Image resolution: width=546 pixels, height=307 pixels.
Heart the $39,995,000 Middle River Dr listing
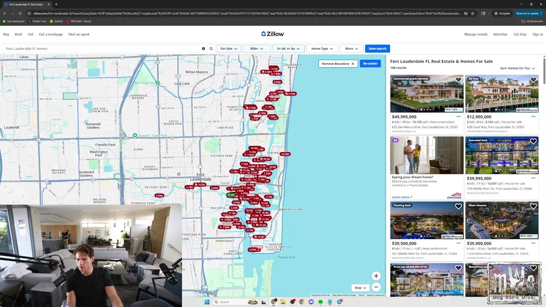[x=533, y=141]
